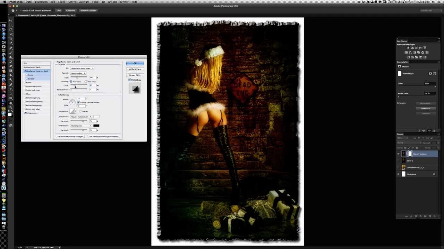Open the Ebene menu
This screenshot has width=444, height=249.
click(62, 2)
